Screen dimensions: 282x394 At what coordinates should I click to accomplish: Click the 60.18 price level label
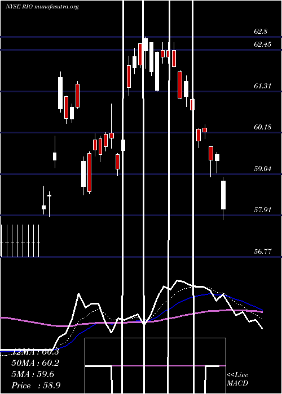tap(263, 127)
